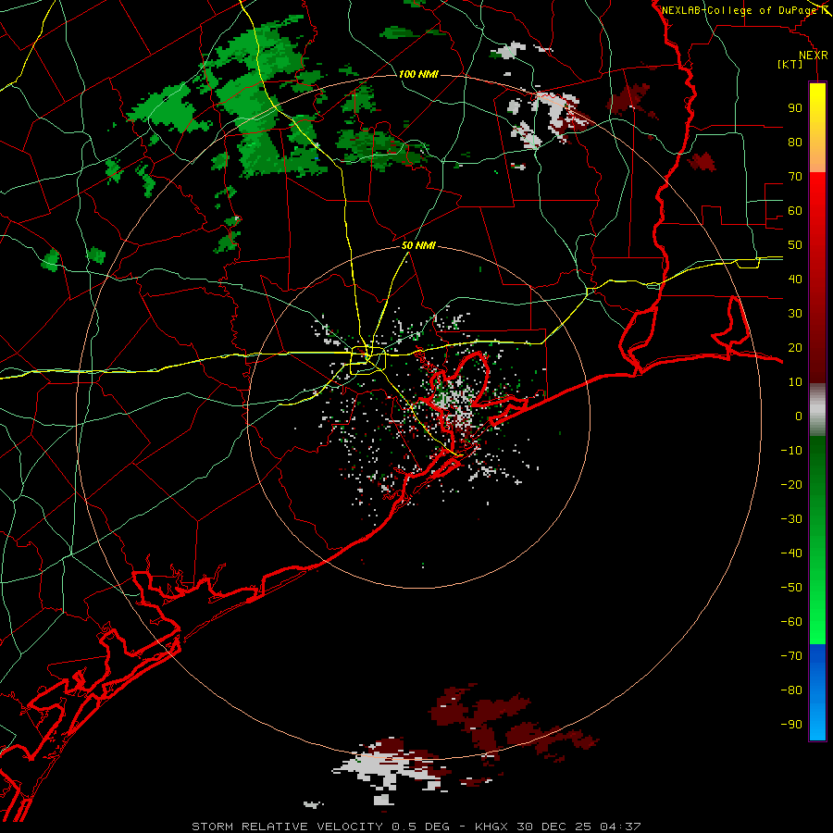
Task: Click the -60 value on the velocity scale
Action: [x=791, y=622]
